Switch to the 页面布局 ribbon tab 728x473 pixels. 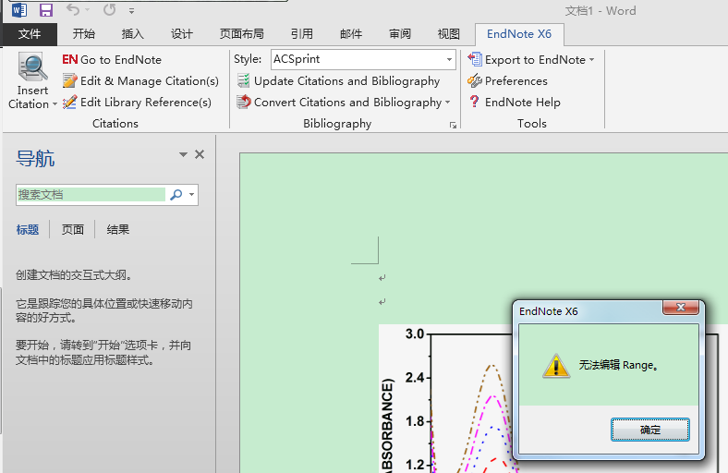(241, 34)
